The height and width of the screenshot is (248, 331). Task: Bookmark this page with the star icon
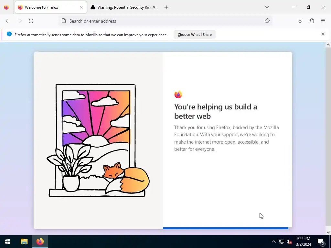[267, 21]
